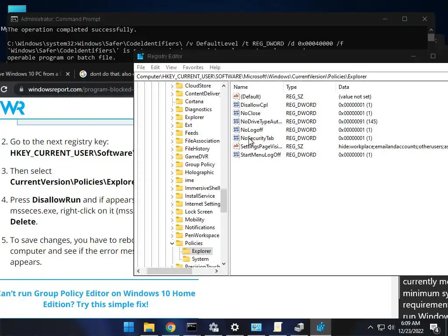Image resolution: width=448 pixels, height=336 pixels.
Task: Open the network icon in system tray
Action: 381,327
